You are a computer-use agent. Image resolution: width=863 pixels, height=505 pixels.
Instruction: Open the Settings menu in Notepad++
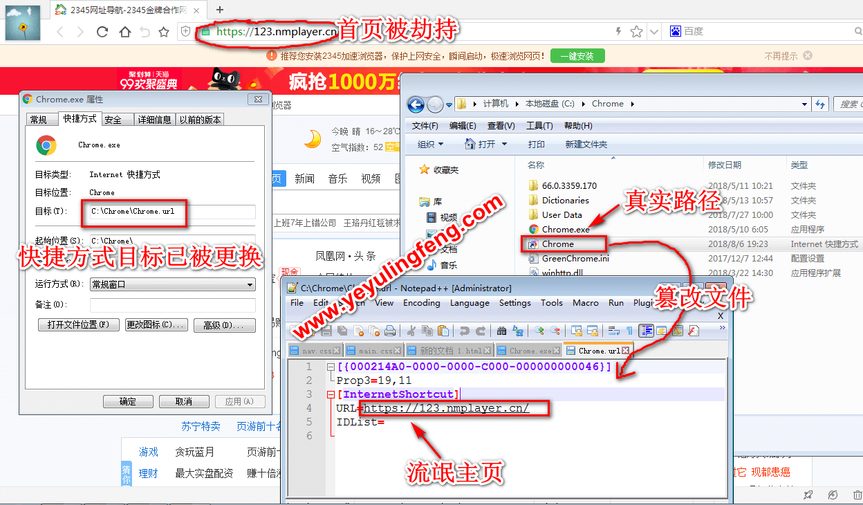[x=514, y=303]
